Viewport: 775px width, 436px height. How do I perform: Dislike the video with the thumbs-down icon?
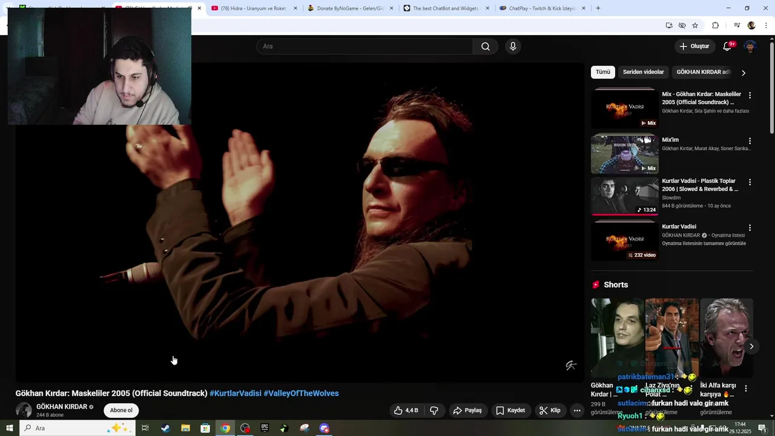(434, 411)
